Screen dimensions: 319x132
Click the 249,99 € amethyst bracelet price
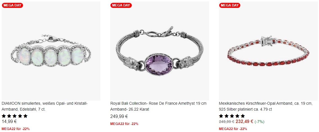(x=119, y=117)
